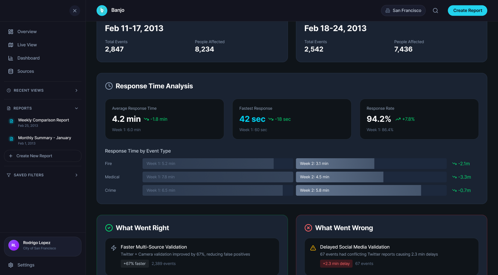Navigate to the Dashboard page
The height and width of the screenshot is (275, 498).
[x=28, y=58]
